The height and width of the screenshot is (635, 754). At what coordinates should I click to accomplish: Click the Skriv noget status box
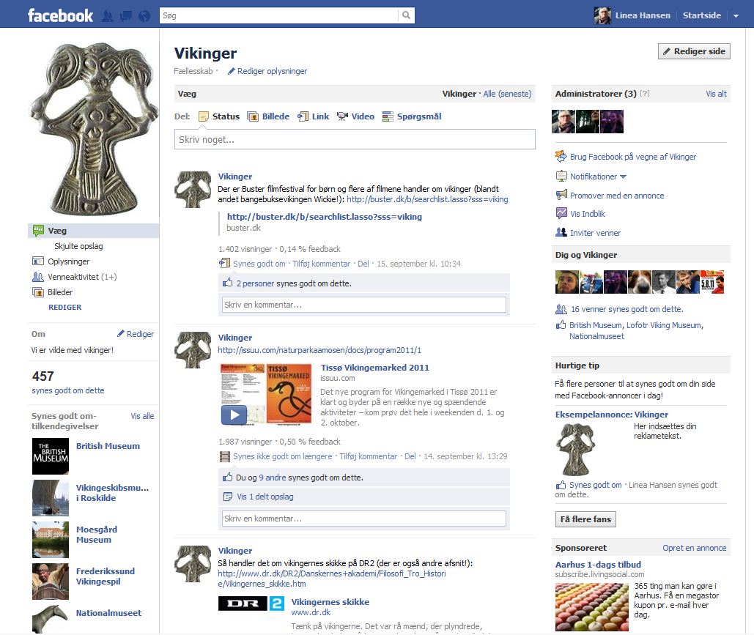click(355, 139)
